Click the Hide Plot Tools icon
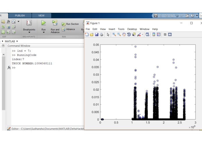The height and width of the screenshot is (143, 202). click(165, 34)
